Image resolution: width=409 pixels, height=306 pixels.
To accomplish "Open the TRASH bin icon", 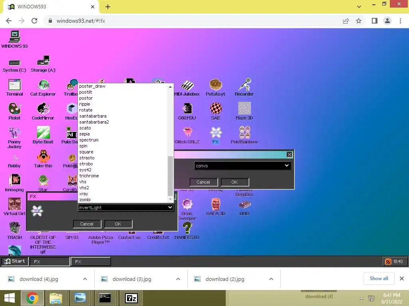I will pos(14,228).
